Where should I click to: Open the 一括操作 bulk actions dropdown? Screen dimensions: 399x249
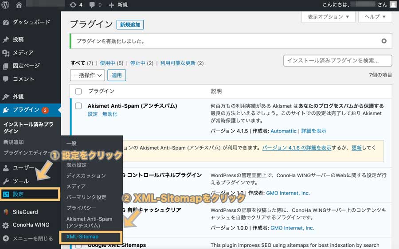point(87,75)
